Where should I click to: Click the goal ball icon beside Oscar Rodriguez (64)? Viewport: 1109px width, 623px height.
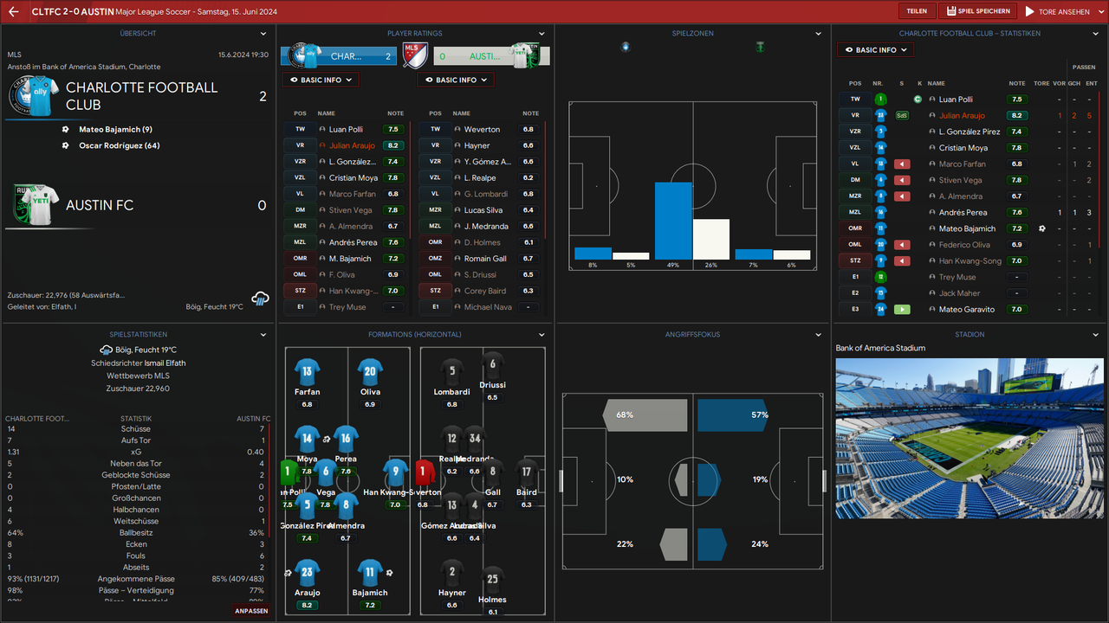66,145
